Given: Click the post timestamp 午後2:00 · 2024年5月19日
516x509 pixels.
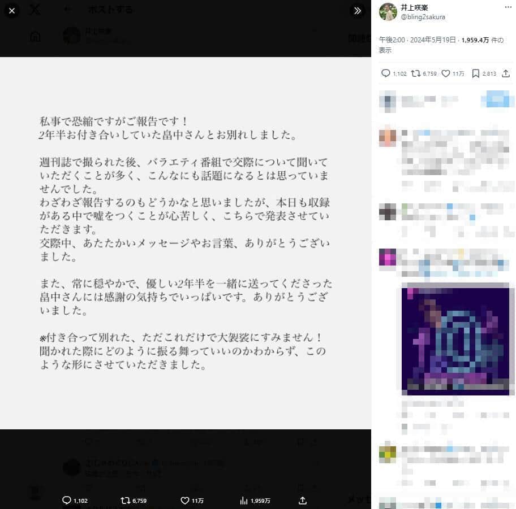Looking at the screenshot, I should (x=417, y=41).
